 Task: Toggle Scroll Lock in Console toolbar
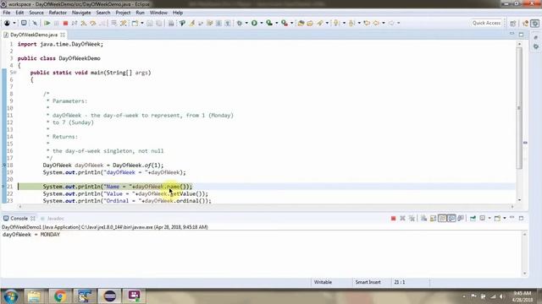(x=433, y=218)
